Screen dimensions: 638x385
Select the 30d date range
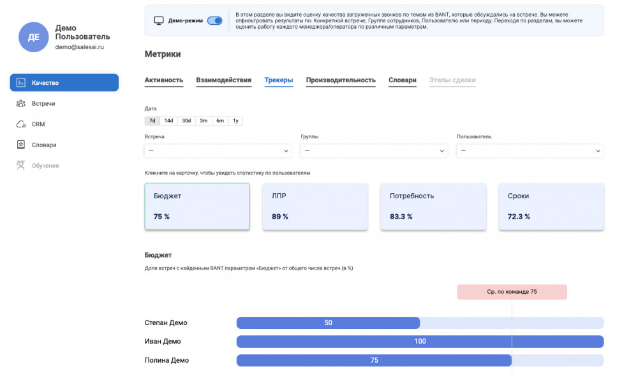click(x=186, y=120)
